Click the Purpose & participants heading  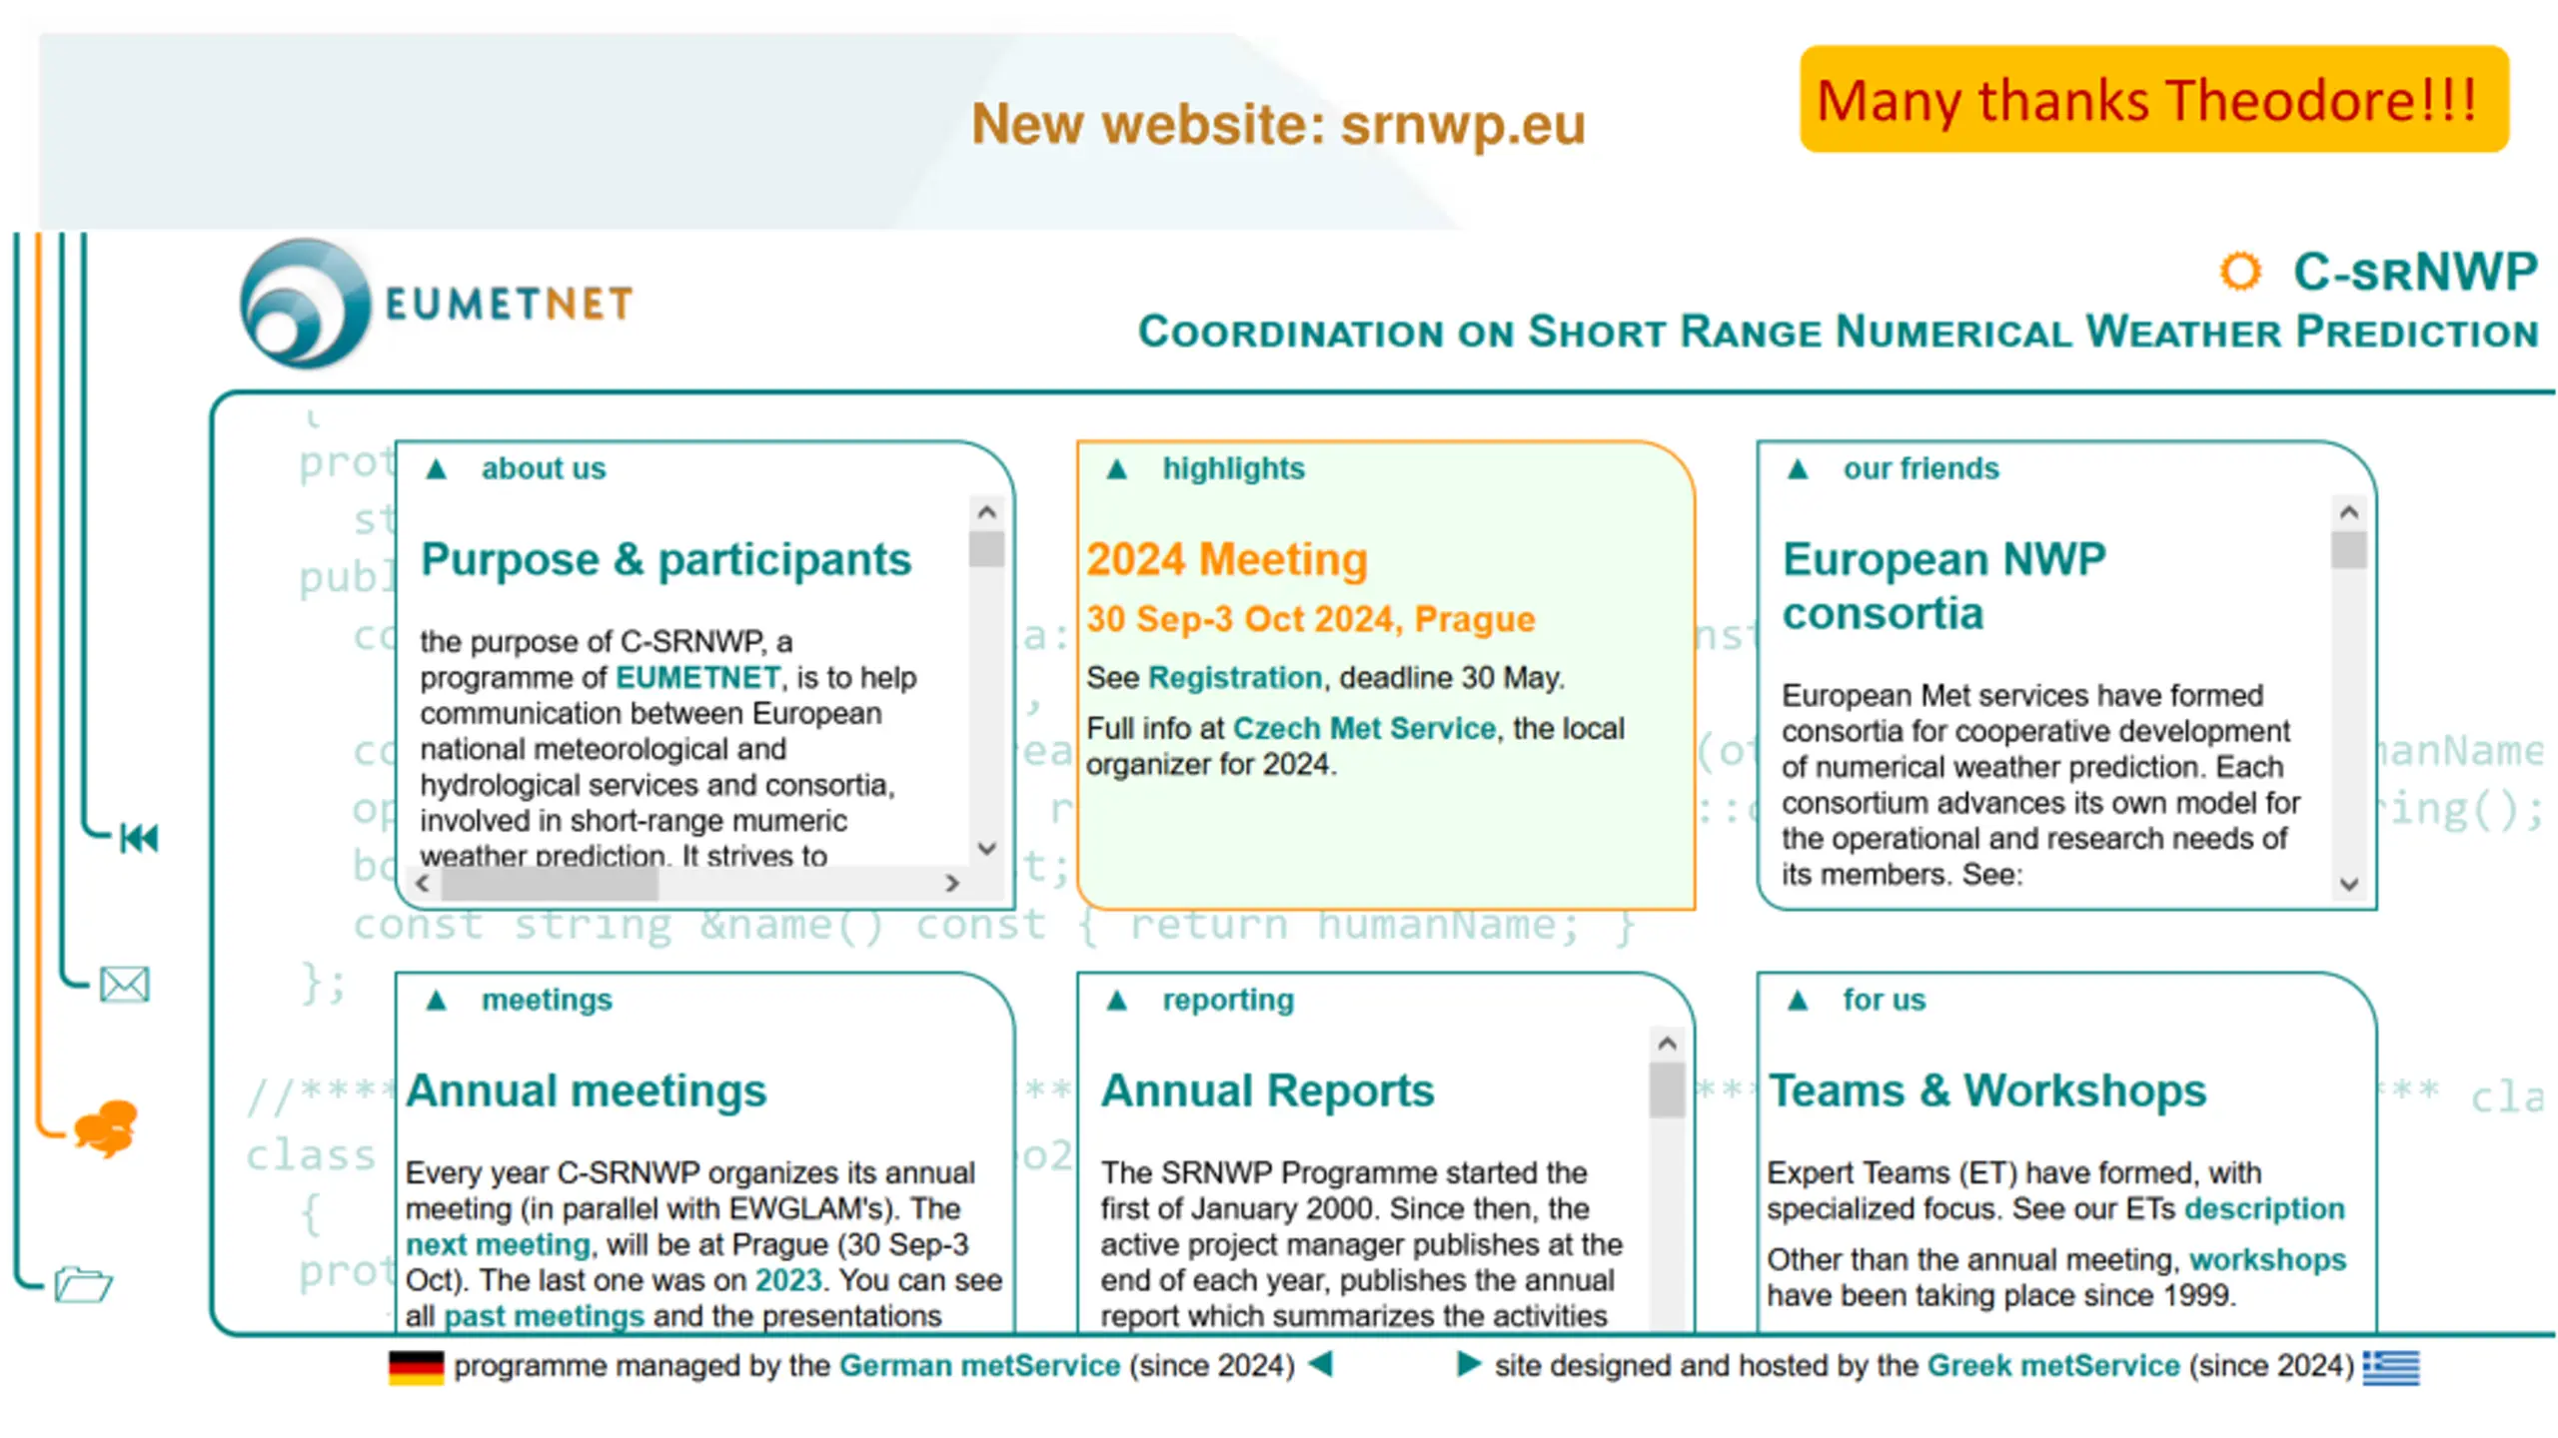point(665,559)
